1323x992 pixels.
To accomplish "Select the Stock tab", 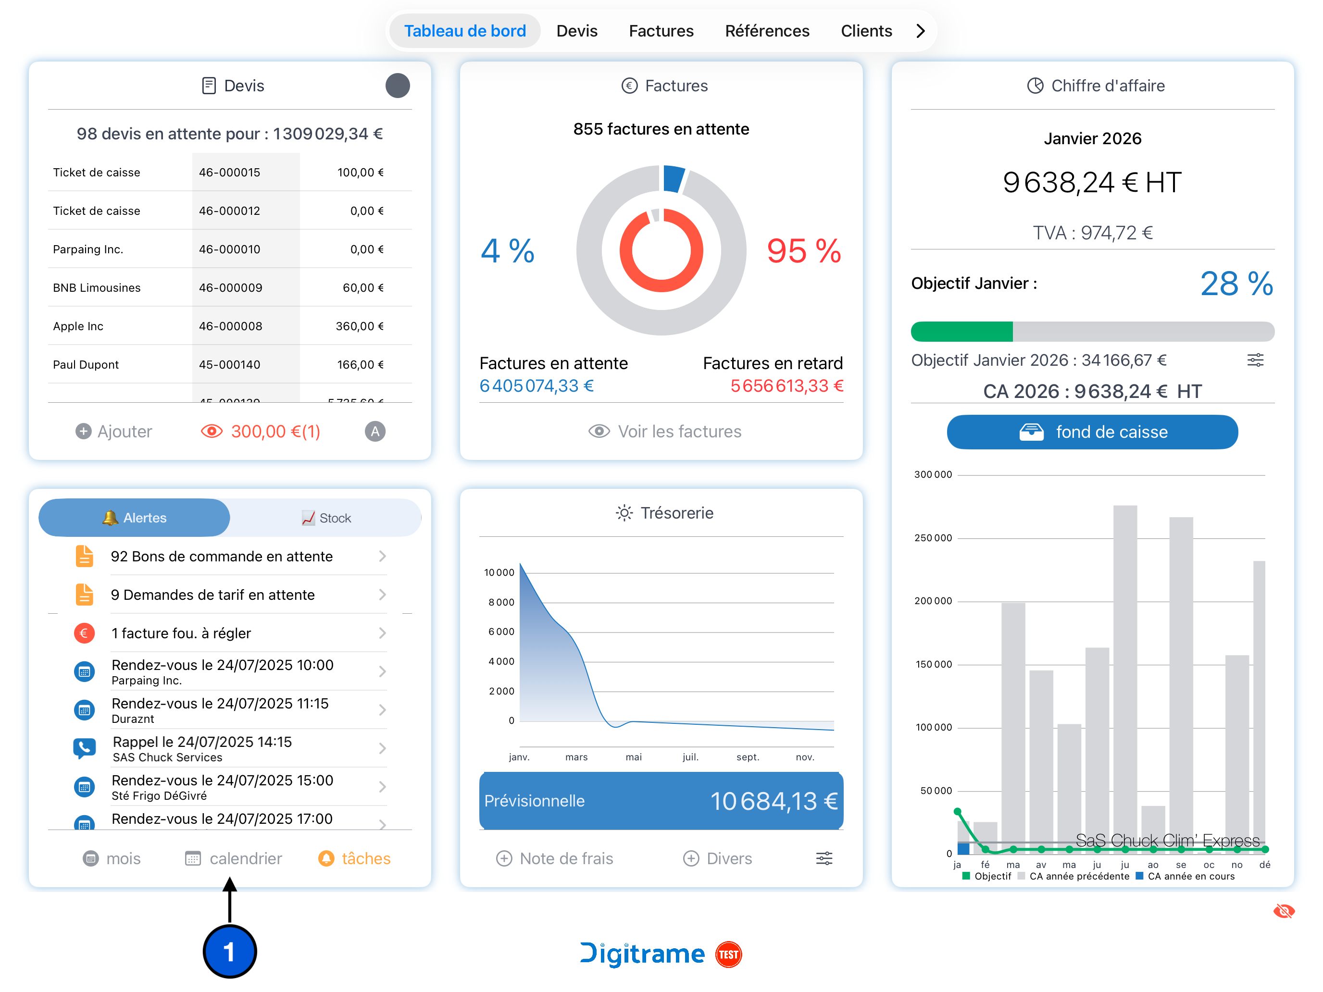I will (326, 518).
